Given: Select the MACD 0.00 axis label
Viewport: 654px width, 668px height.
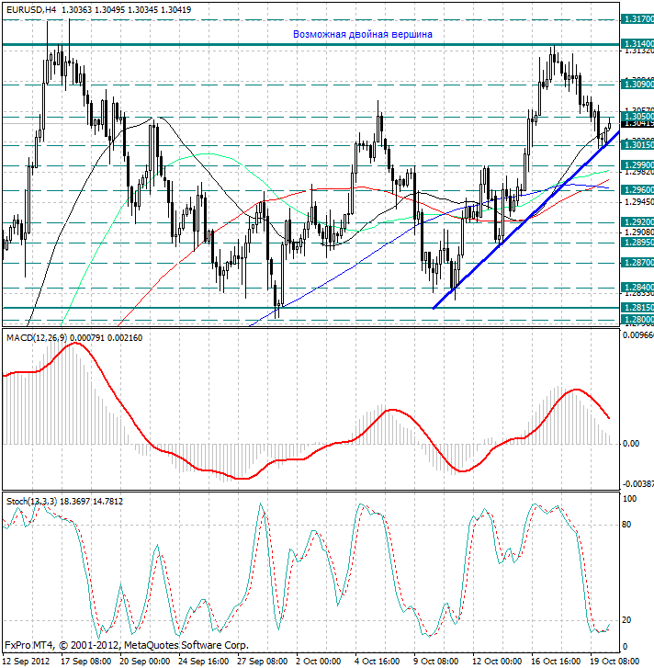Looking at the screenshot, I should click(x=631, y=444).
